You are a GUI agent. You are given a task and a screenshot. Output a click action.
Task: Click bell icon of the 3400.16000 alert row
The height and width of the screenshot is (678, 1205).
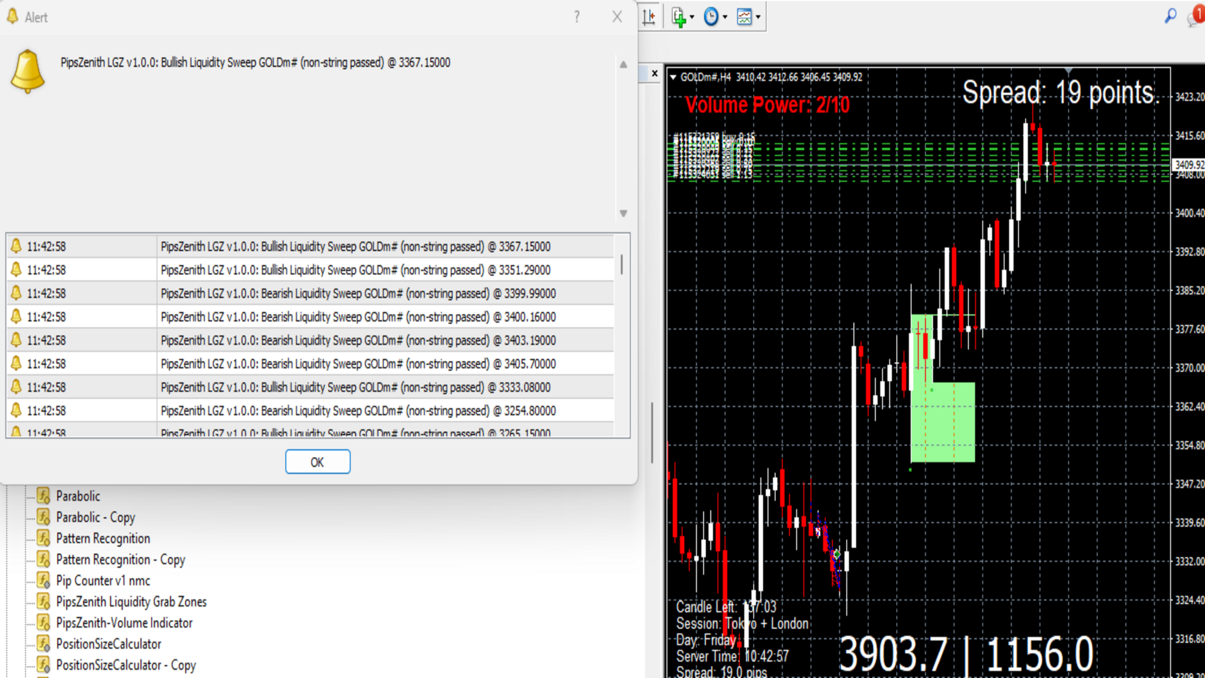pos(16,316)
